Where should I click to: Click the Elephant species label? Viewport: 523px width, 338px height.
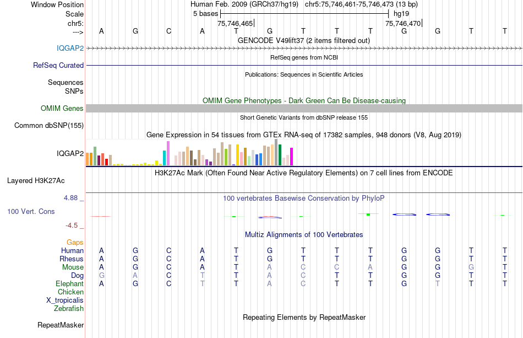[69, 283]
